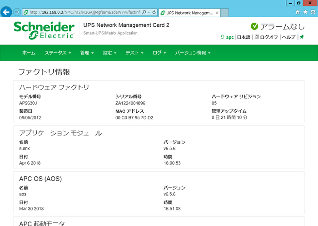Click the search magnifier in address bar

point(144,12)
